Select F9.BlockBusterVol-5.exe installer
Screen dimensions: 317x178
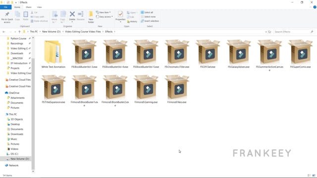(146, 54)
